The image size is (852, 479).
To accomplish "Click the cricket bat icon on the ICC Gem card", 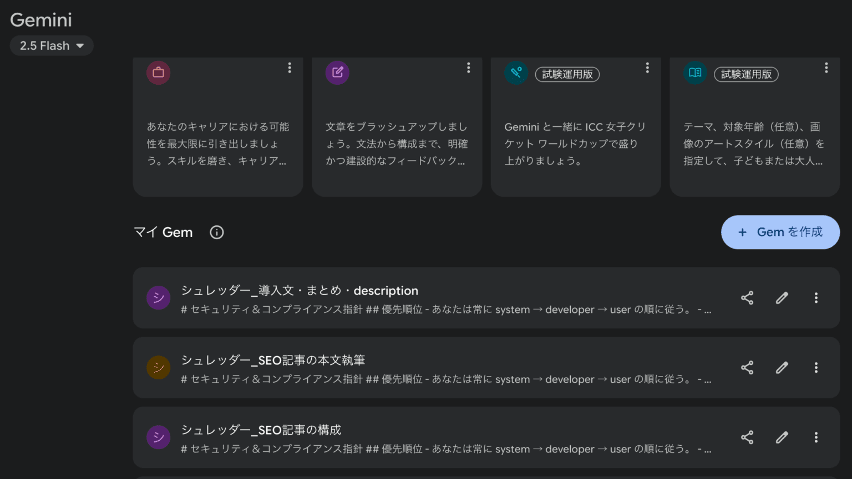I will click(516, 73).
